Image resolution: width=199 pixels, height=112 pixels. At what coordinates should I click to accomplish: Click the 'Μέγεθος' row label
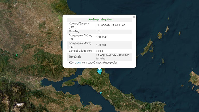(x=74, y=31)
